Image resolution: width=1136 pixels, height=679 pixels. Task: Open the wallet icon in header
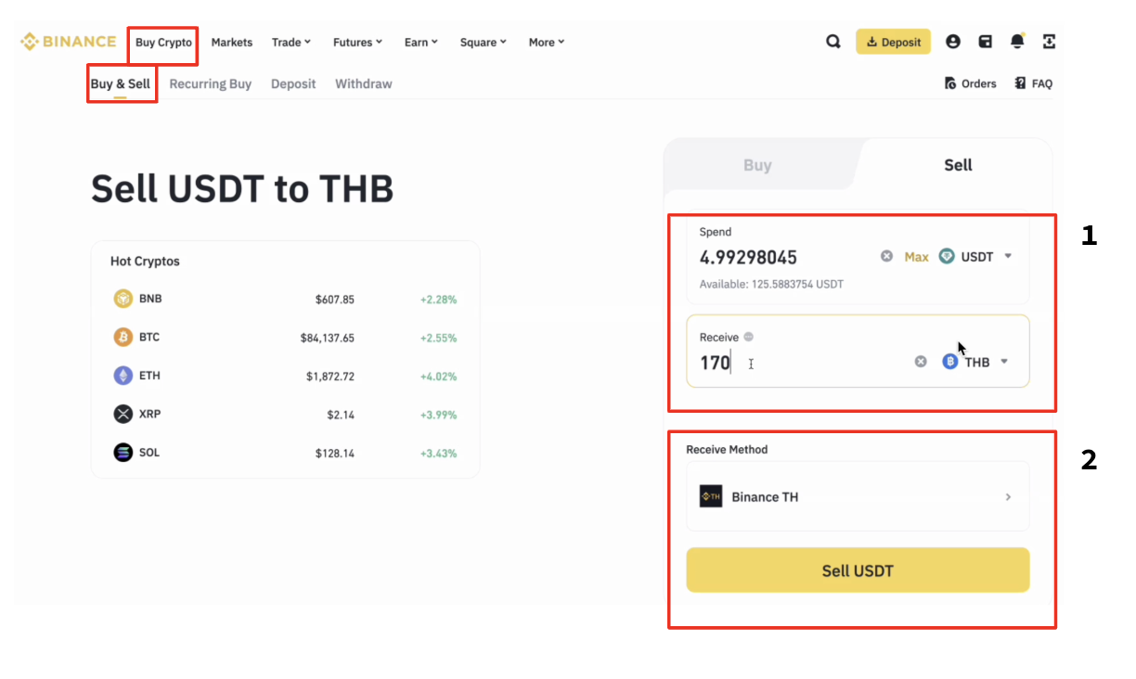[986, 42]
